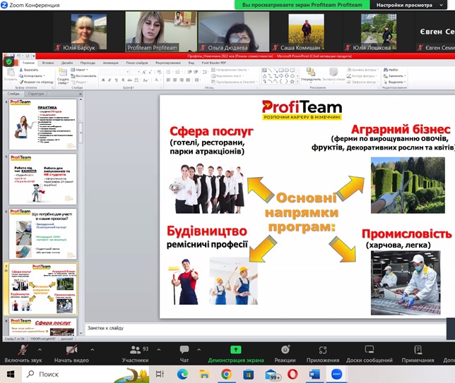Select Саша Комишан participant video tile
Viewport: 455px width, 383px height.
pyautogui.click(x=306, y=32)
